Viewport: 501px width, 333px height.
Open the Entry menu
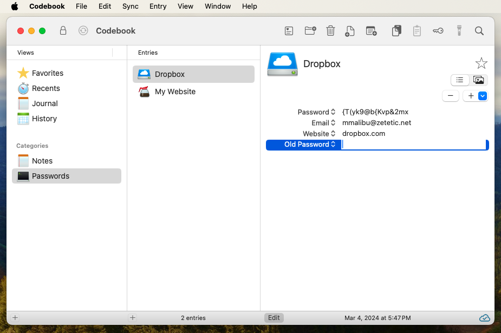(x=158, y=6)
